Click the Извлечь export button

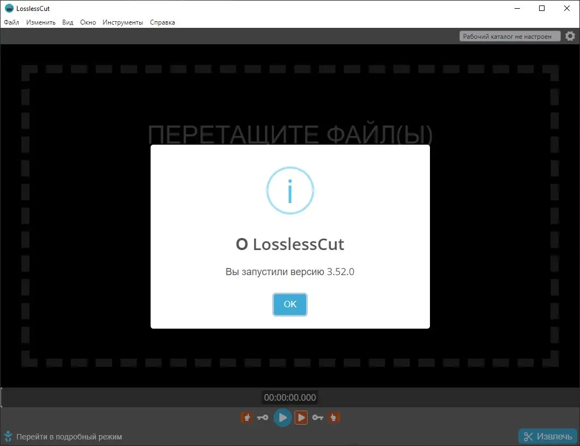[548, 436]
